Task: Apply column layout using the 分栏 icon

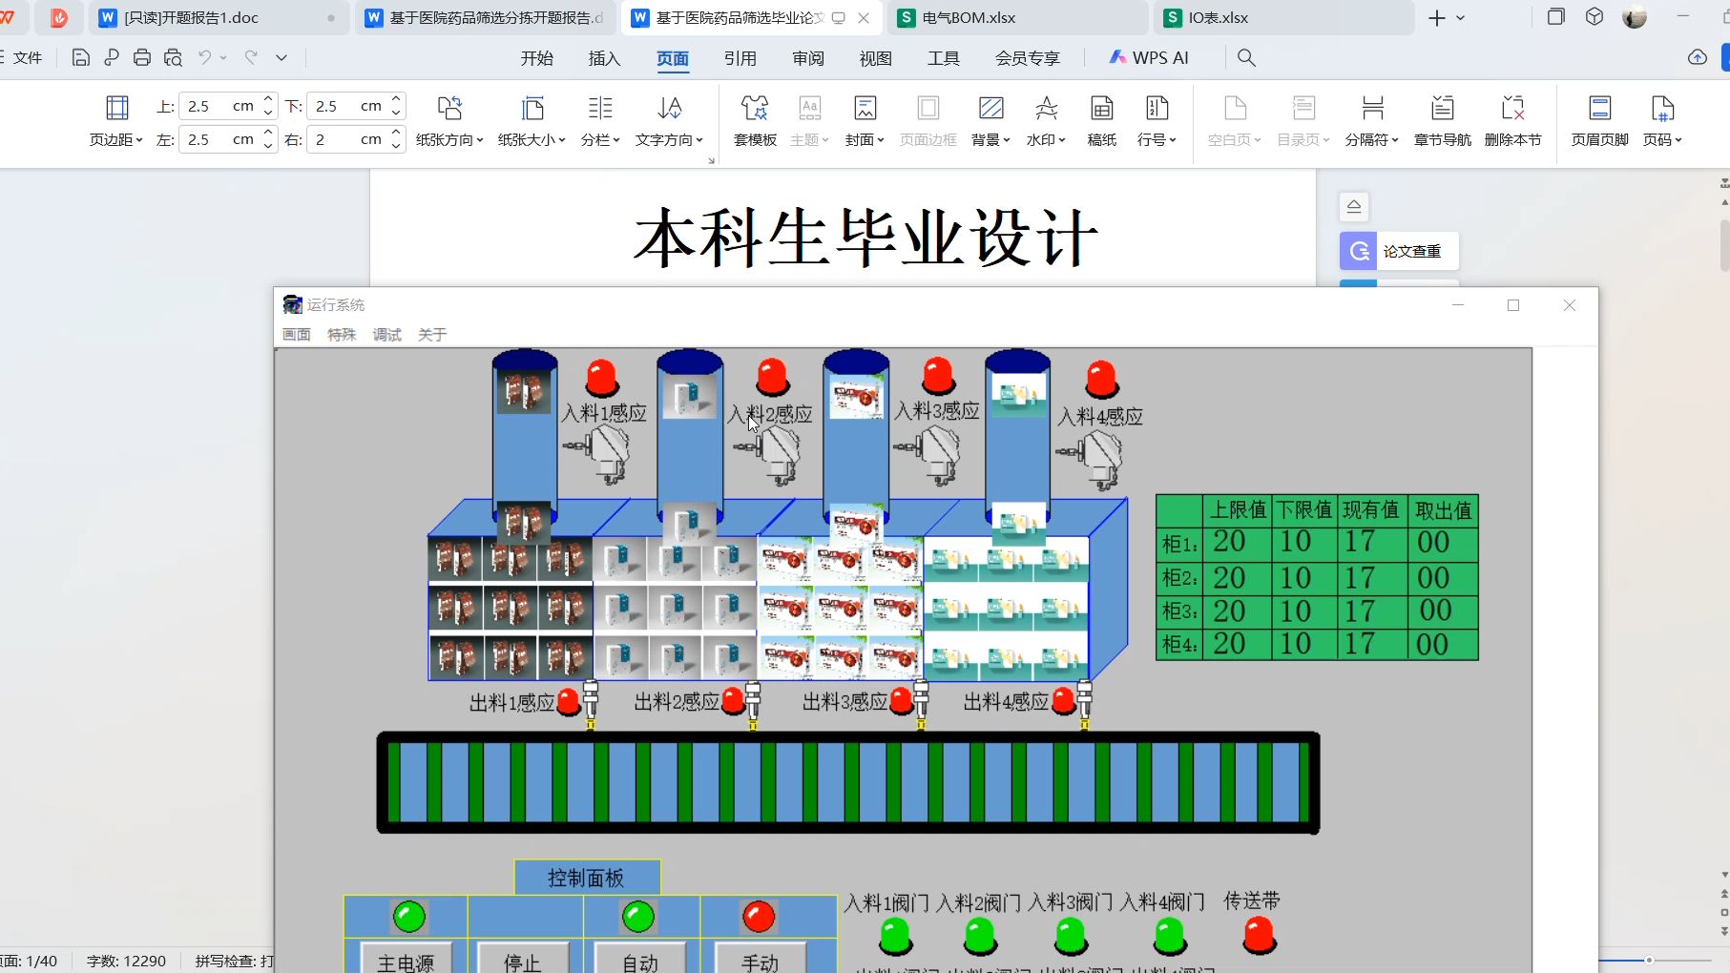Action: pos(599,119)
